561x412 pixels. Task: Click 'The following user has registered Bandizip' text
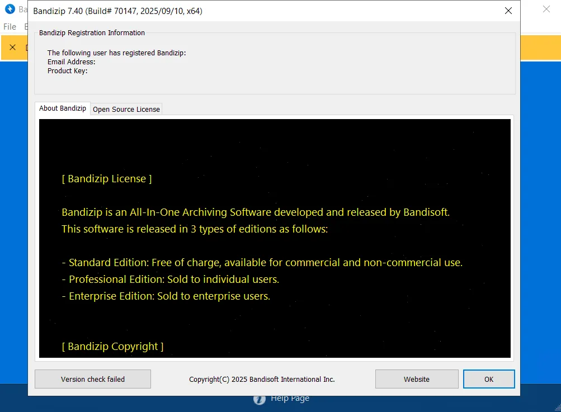pyautogui.click(x=117, y=53)
